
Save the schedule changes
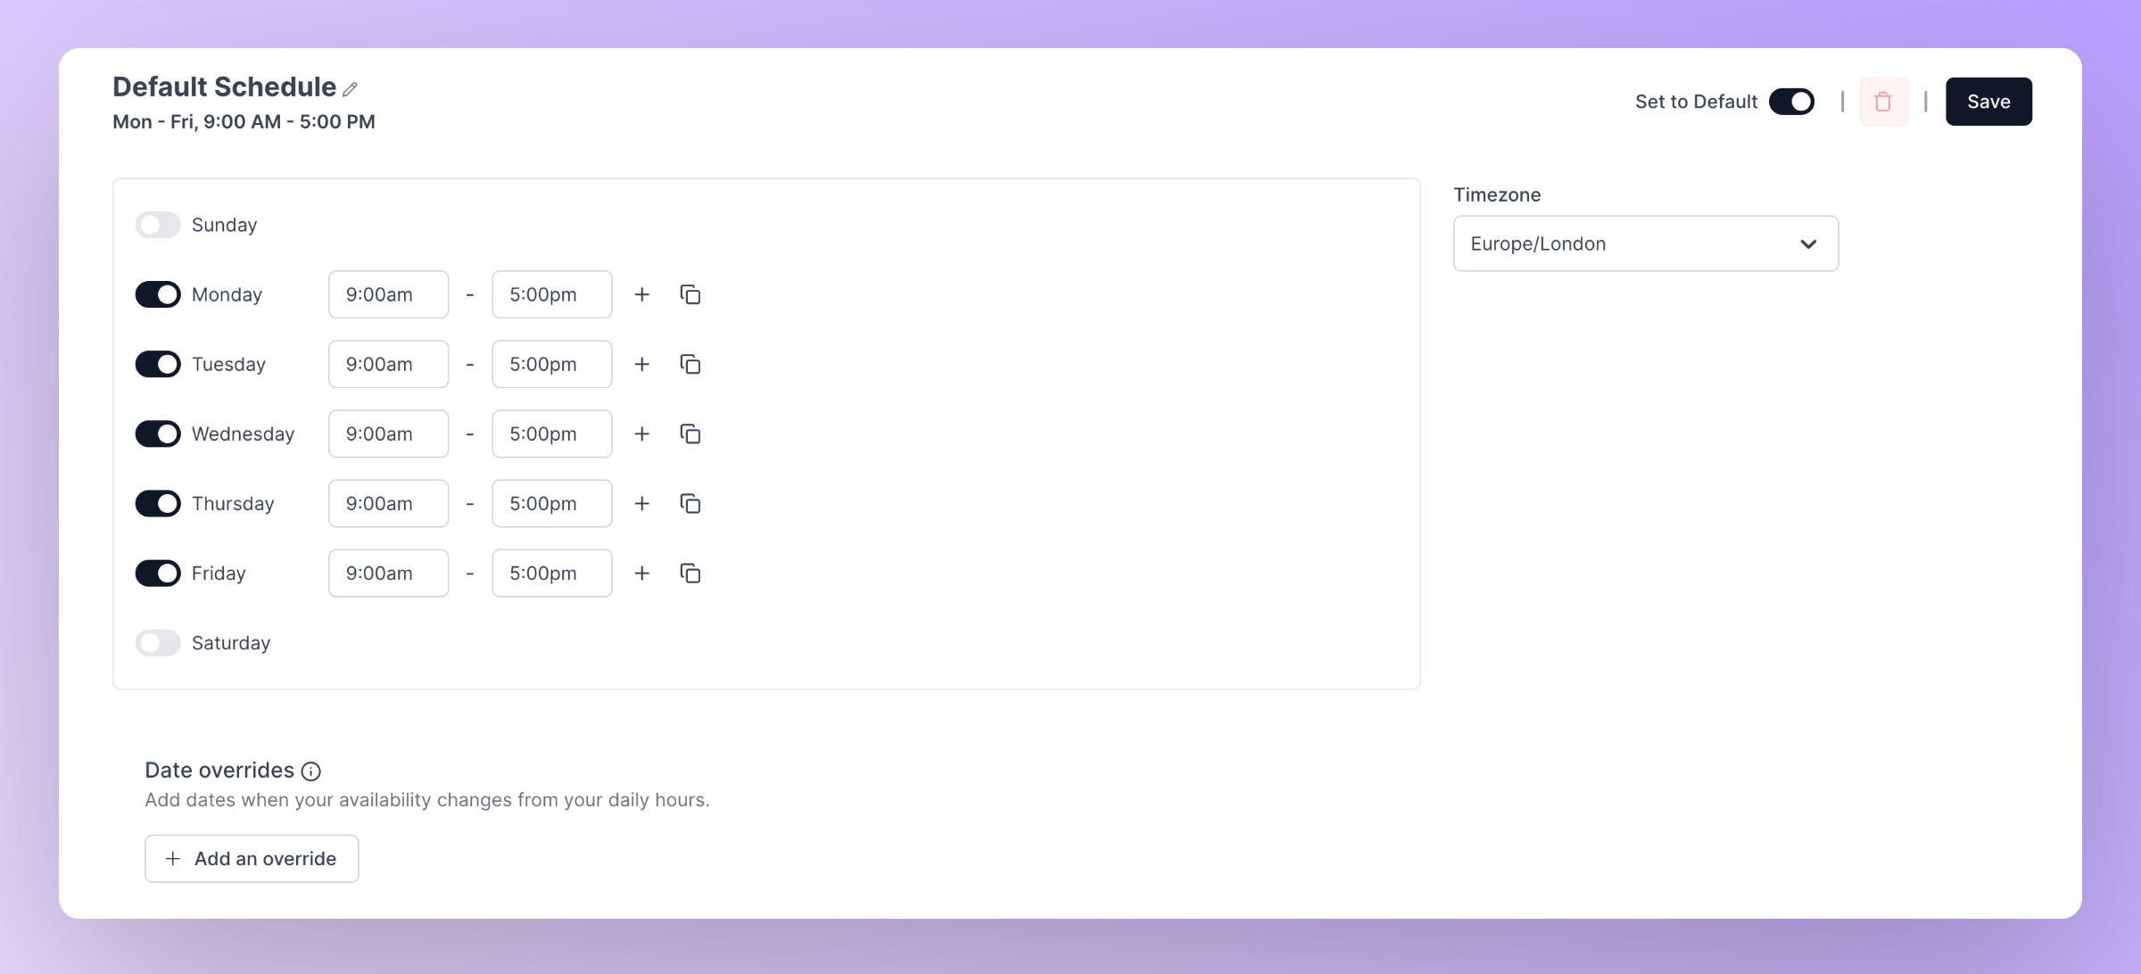pyautogui.click(x=1988, y=102)
